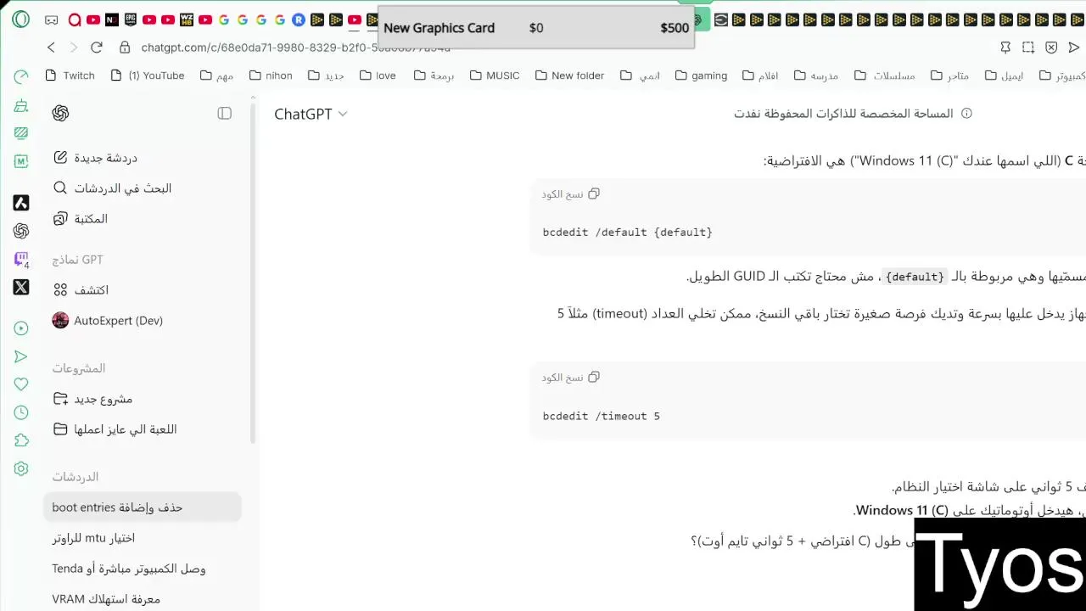Click the padlock site info icon
Image resolution: width=1086 pixels, height=611 pixels.
tap(125, 48)
